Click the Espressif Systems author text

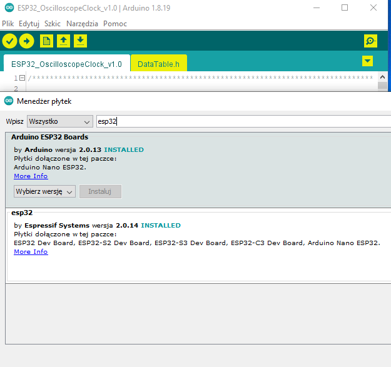[x=57, y=226]
